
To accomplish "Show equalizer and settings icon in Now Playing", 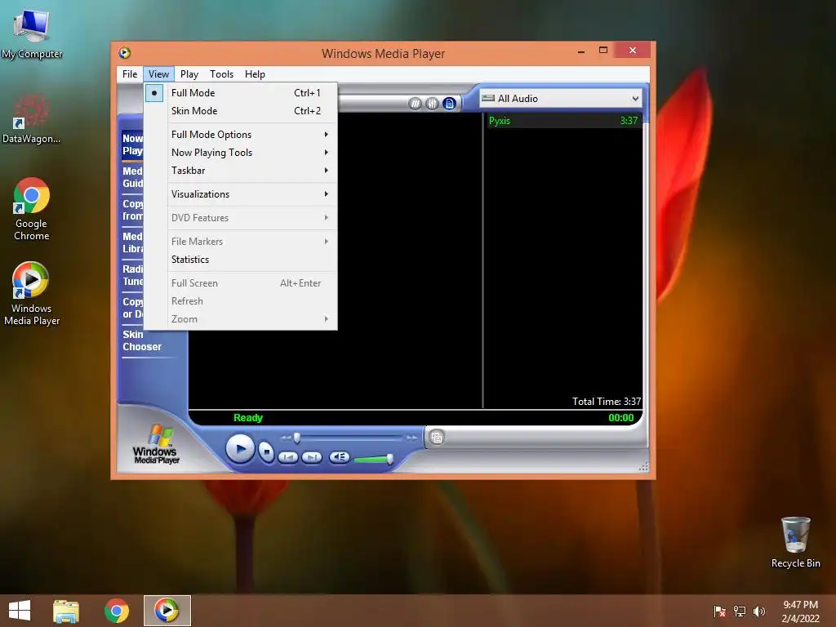I will pos(432,104).
